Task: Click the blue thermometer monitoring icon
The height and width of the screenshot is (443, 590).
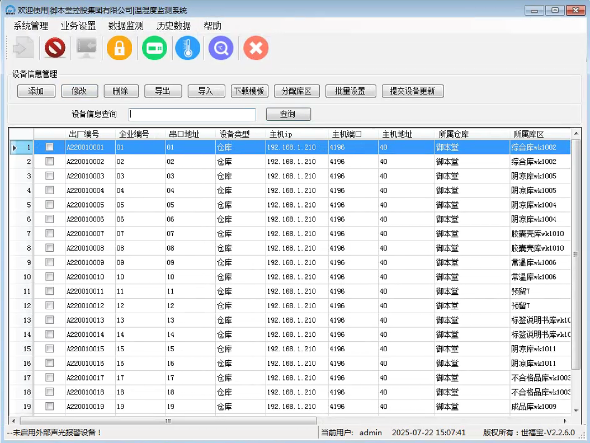Action: [187, 48]
